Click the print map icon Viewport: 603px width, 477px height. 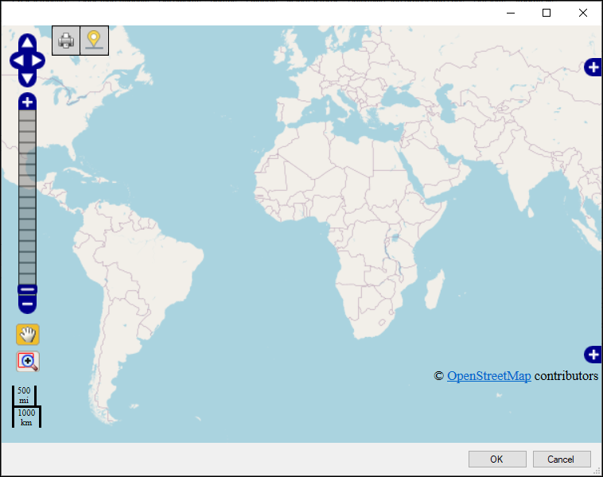(66, 41)
